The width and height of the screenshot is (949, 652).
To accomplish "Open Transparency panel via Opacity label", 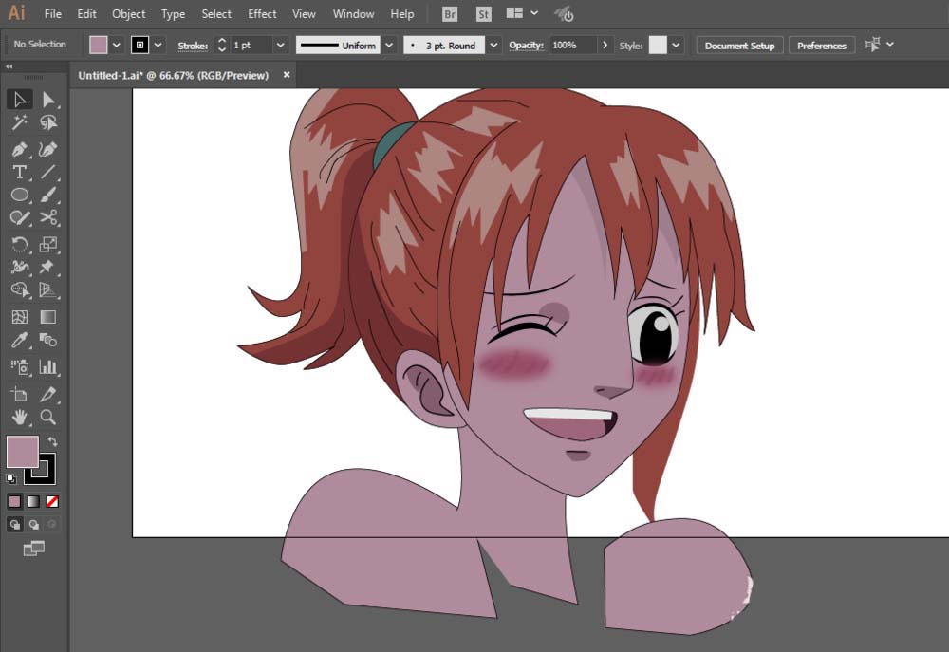I will [x=526, y=46].
